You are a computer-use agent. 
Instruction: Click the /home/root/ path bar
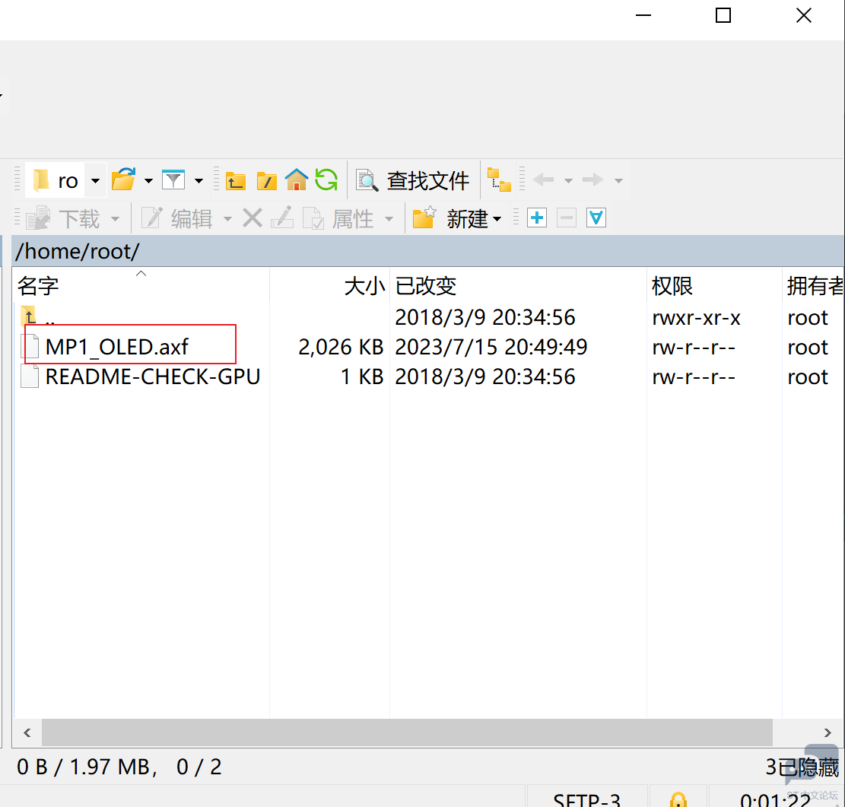(428, 251)
